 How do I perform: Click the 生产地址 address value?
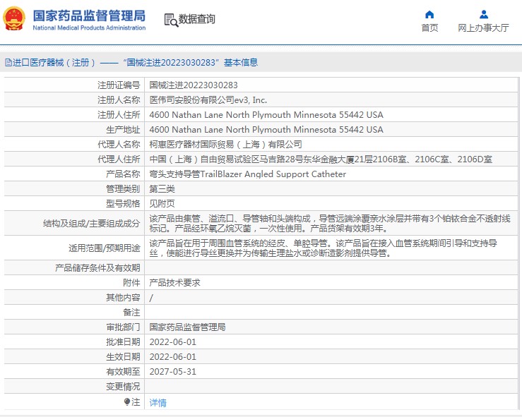(x=266, y=130)
